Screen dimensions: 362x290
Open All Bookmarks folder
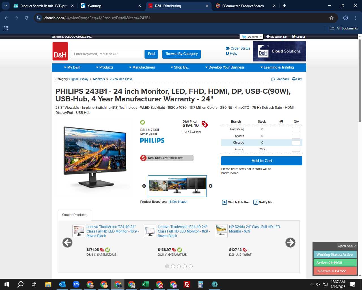pyautogui.click(x=344, y=28)
